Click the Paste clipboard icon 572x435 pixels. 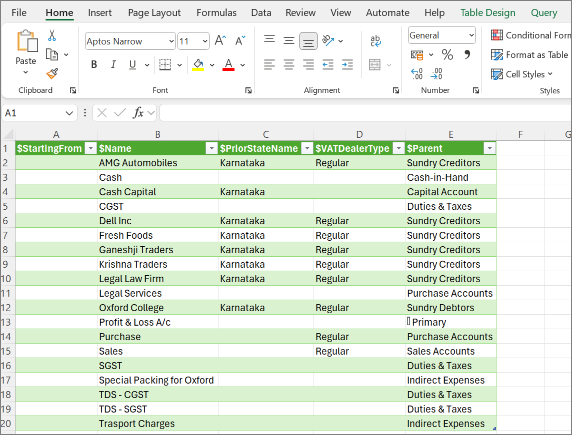pos(27,41)
